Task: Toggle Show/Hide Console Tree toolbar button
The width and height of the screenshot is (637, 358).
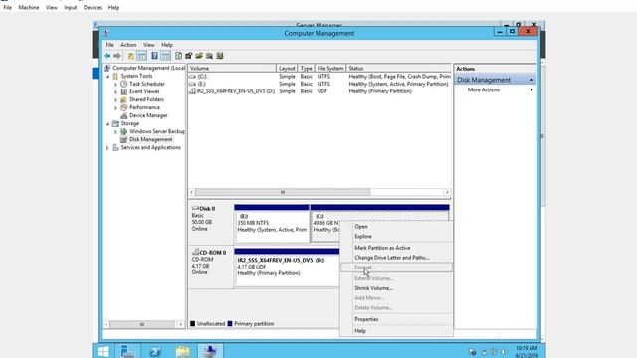Action: (141, 56)
